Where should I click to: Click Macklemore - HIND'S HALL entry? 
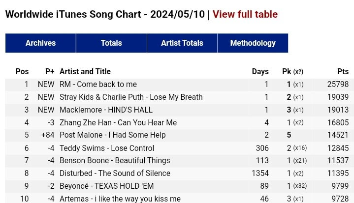pyautogui.click(x=106, y=110)
